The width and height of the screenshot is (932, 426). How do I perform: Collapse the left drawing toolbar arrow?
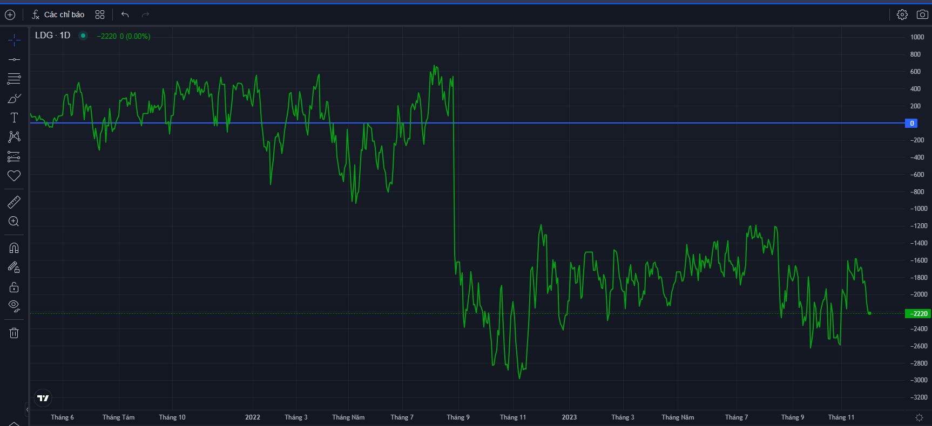[x=28, y=410]
